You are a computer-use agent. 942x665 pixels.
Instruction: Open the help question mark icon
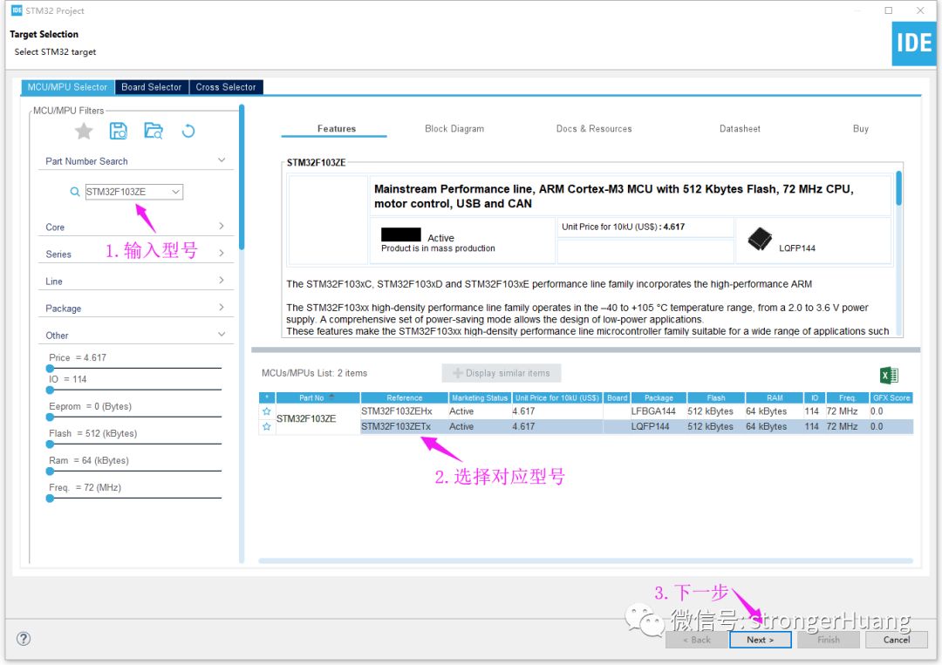tap(24, 639)
